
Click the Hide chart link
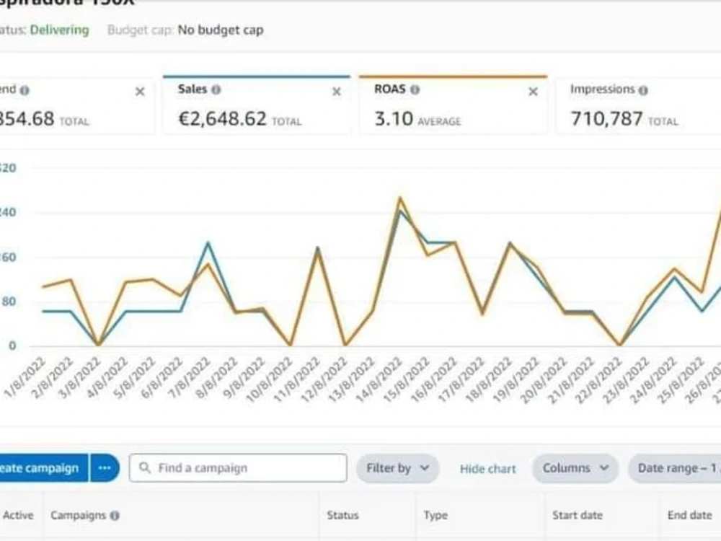tap(488, 469)
